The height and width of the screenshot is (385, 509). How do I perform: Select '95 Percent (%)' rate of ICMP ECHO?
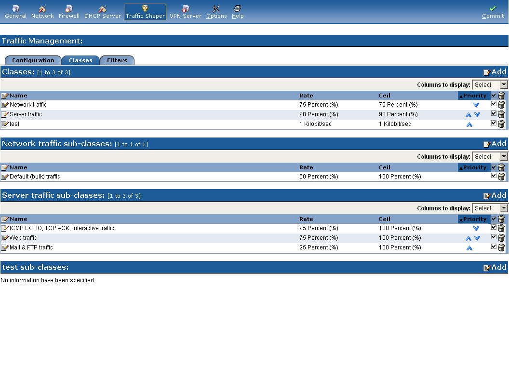click(319, 228)
